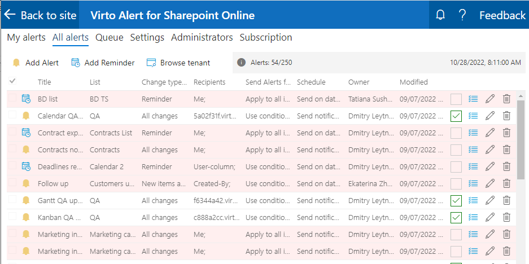Switch to the Subscription tab

(x=266, y=37)
